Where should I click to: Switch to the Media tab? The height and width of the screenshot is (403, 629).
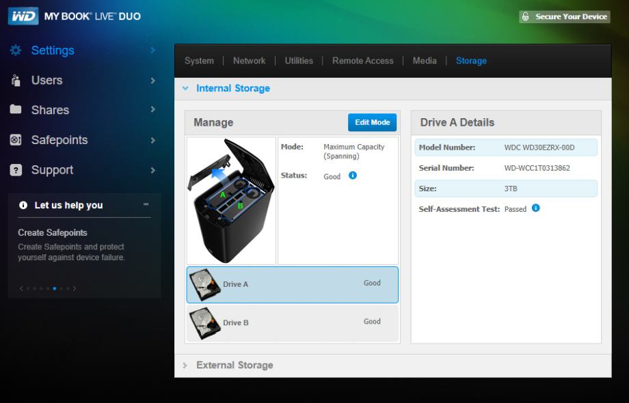coord(425,61)
